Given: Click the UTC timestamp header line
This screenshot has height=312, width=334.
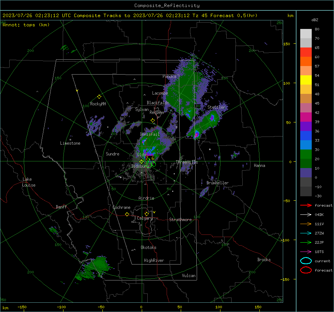Looking at the screenshot, I should (x=130, y=16).
